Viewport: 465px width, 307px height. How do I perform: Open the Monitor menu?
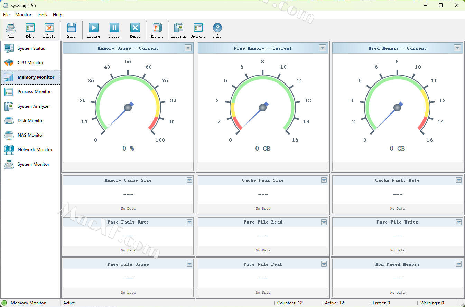click(x=23, y=15)
